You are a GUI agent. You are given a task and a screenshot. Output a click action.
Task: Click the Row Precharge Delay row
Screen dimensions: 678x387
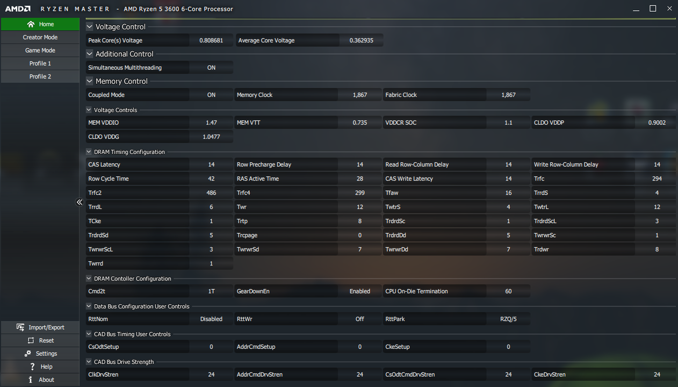308,164
